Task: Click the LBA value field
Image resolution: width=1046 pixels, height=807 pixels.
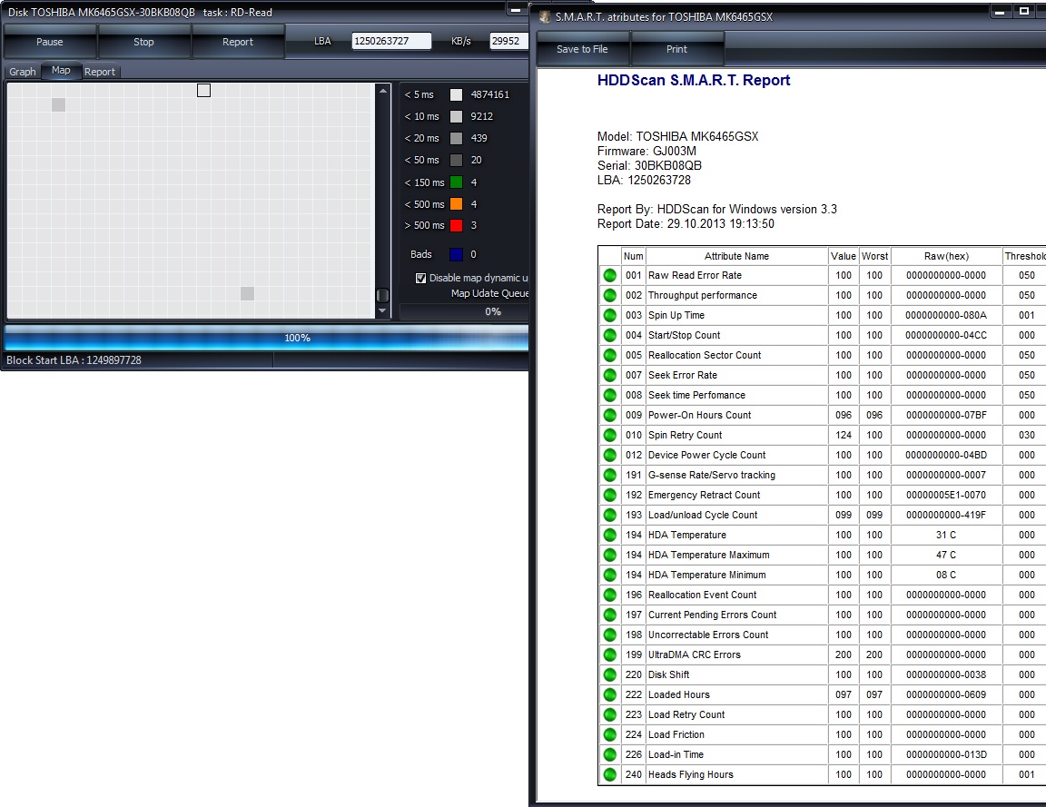Action: (391, 41)
